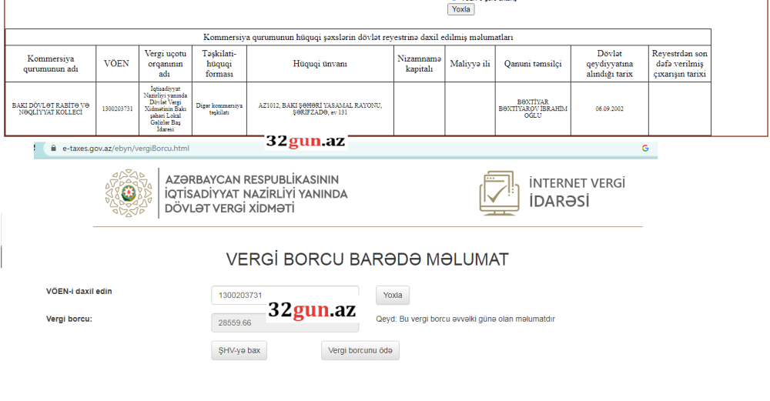Click 'Vergi uçotu orqanının adı' column header
770x401 pixels.
pos(166,64)
